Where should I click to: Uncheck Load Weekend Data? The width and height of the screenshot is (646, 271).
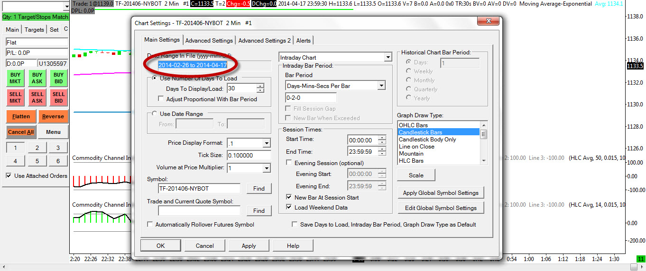(289, 208)
